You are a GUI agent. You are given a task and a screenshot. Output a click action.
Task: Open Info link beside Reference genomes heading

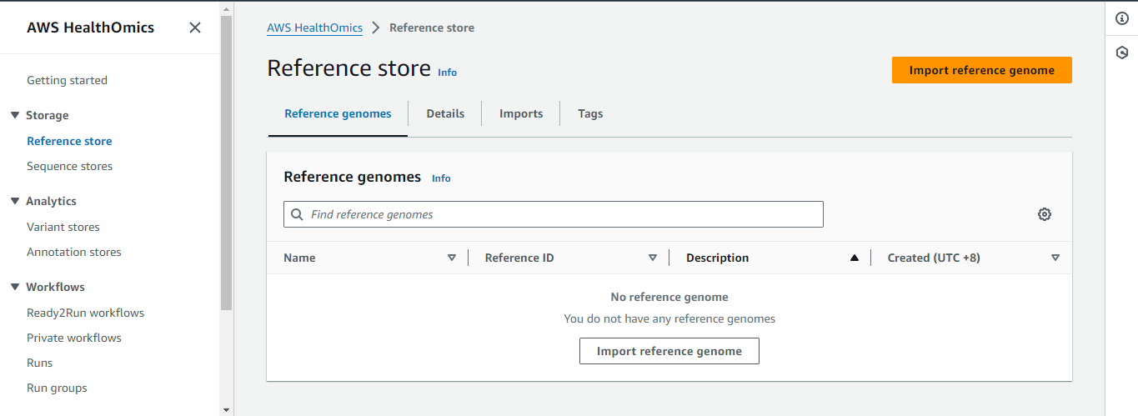[441, 178]
